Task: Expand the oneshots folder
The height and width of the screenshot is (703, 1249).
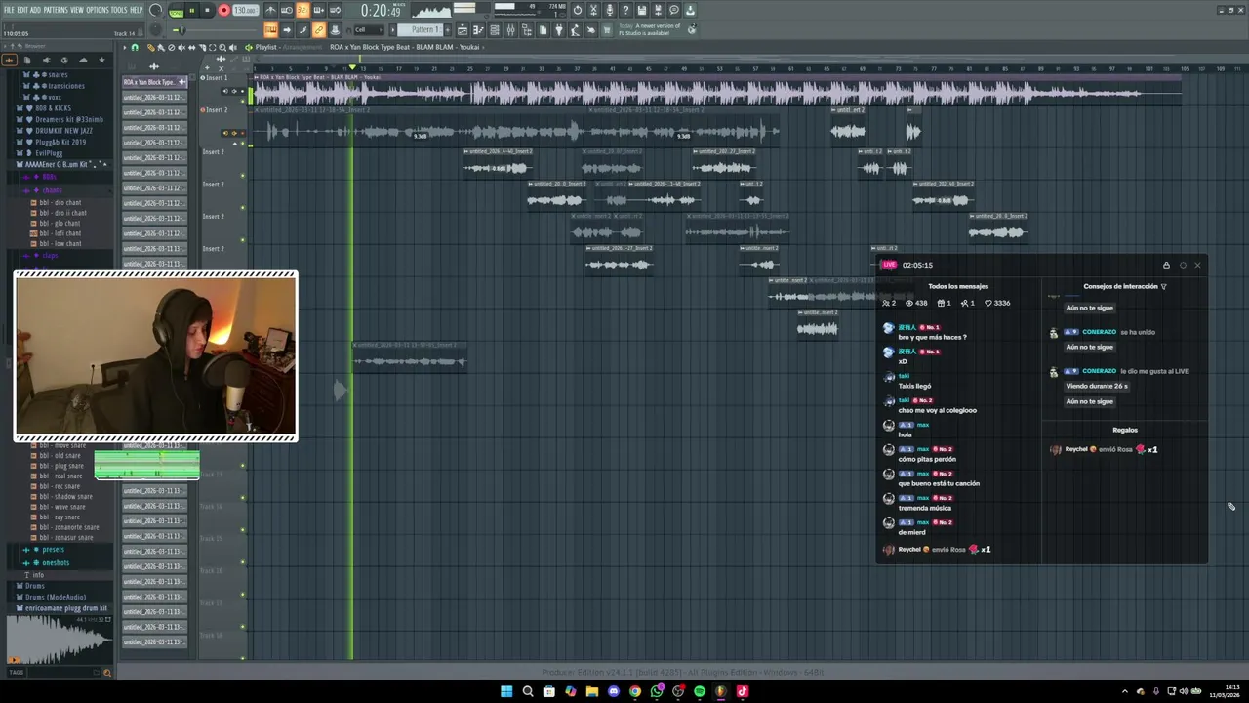Action: click(x=56, y=562)
